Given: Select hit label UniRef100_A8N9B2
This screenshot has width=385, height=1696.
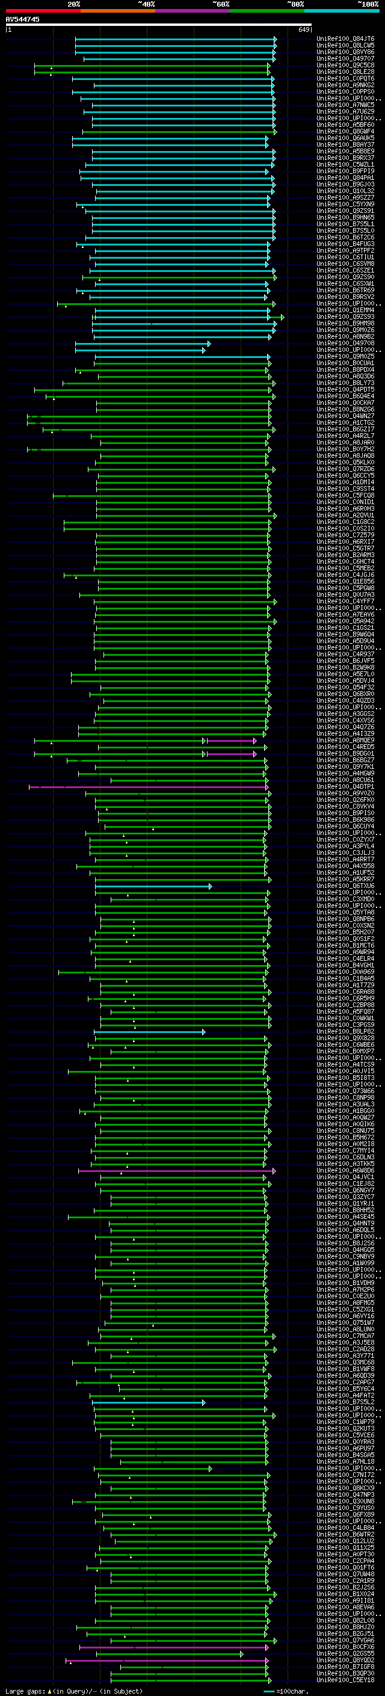Looking at the screenshot, I should [x=345, y=336].
